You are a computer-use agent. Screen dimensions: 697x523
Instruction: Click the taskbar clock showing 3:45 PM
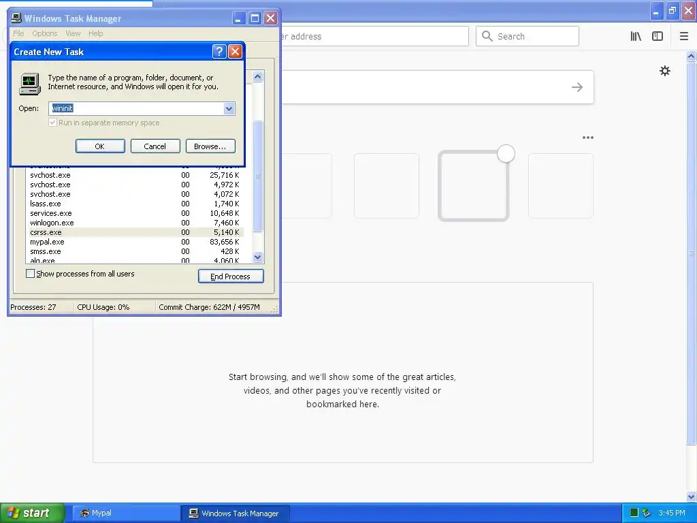tap(672, 513)
